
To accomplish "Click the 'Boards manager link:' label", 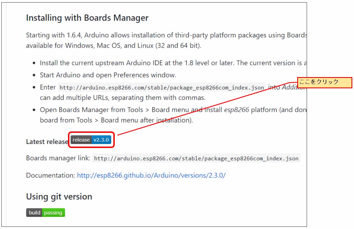I will coord(58,158).
